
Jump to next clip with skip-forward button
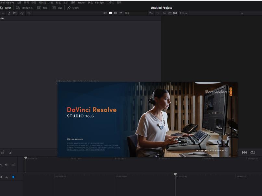click(244, 152)
